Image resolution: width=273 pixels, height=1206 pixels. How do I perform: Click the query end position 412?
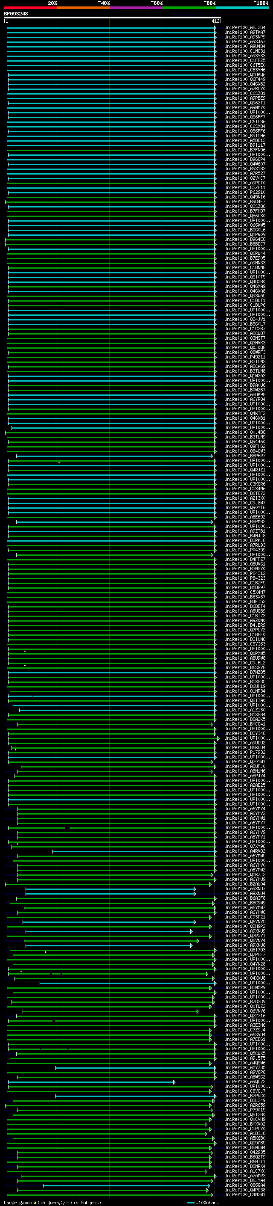tap(215, 21)
